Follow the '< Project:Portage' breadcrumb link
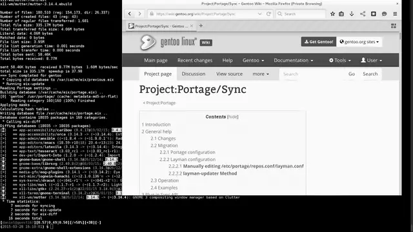Screen dimensions: 413x232 tap(159, 103)
